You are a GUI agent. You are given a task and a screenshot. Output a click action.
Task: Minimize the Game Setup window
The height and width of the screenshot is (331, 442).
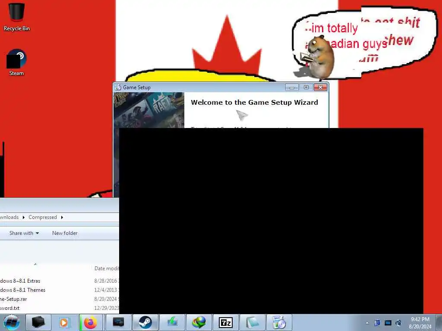(292, 87)
